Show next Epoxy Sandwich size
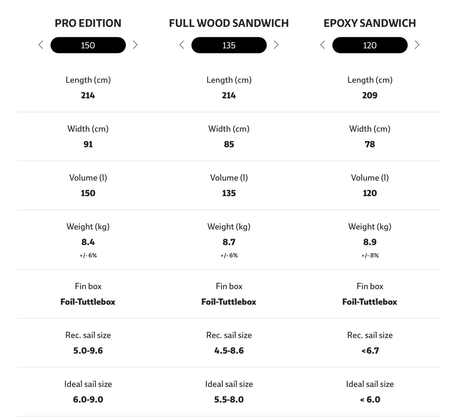 pyautogui.click(x=417, y=45)
